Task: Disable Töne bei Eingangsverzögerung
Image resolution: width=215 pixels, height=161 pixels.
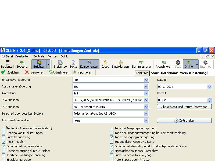Action: coord(112,137)
